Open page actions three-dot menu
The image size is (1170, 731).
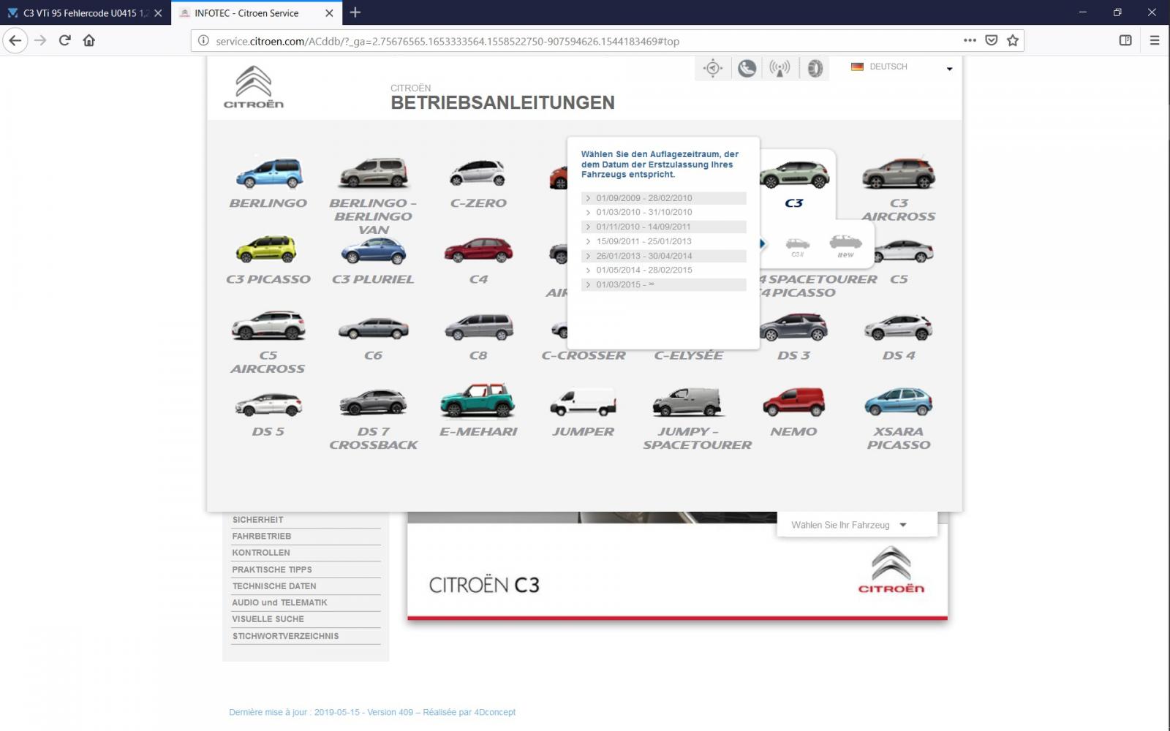(x=970, y=40)
